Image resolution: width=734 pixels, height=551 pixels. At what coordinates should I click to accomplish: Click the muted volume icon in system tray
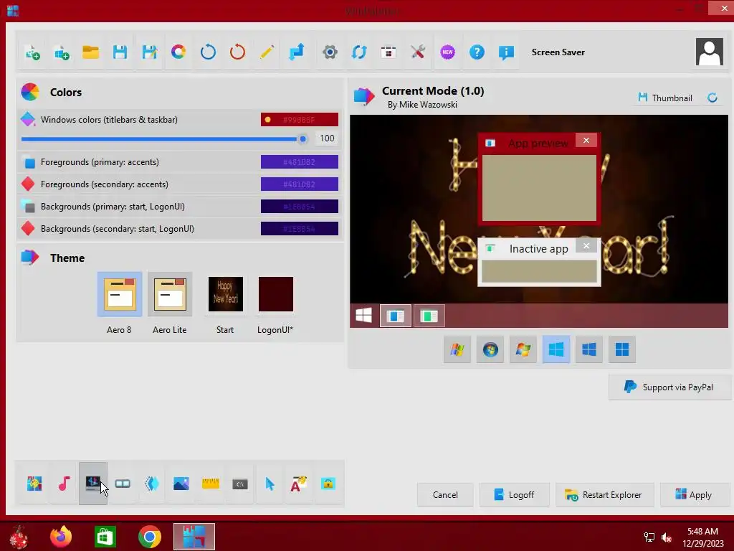667,537
